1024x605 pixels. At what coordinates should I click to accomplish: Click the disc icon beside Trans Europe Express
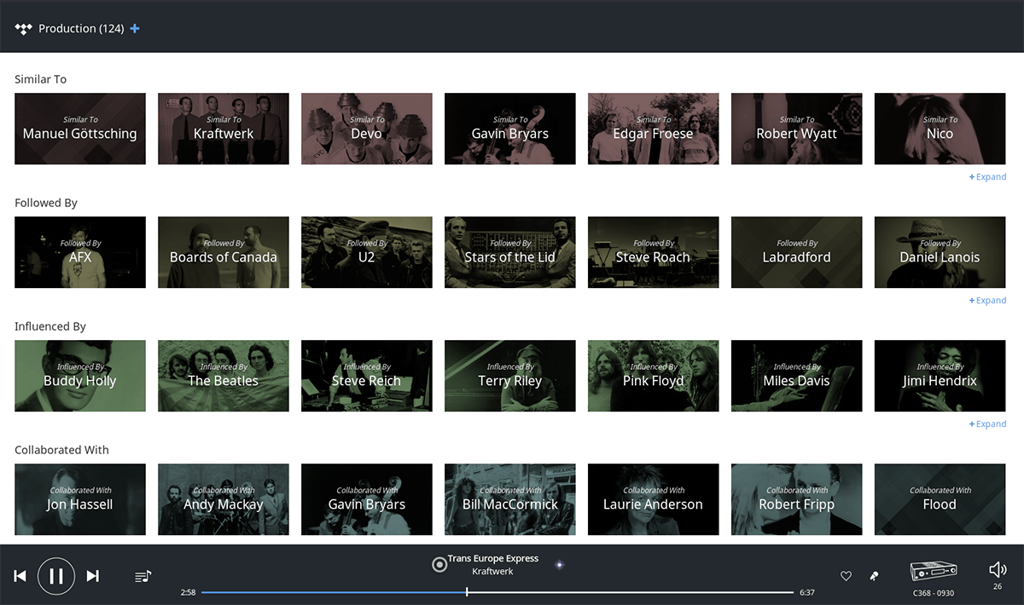[439, 564]
